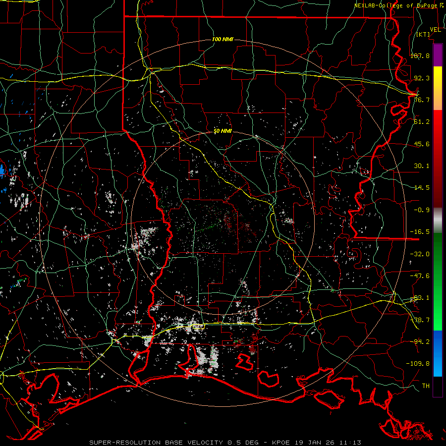Select the -109.8 legend value
446x446 pixels.
tap(418, 364)
